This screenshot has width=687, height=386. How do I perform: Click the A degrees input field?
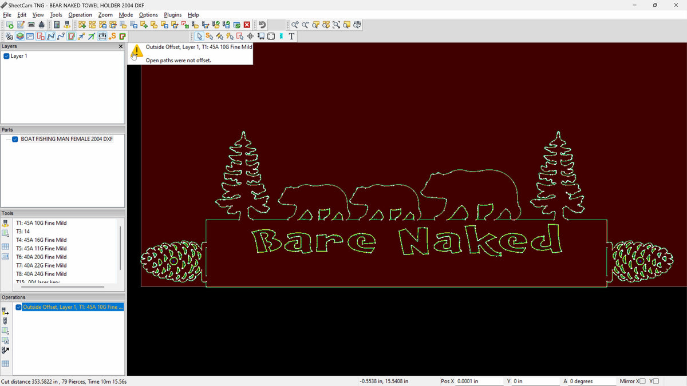[593, 381]
